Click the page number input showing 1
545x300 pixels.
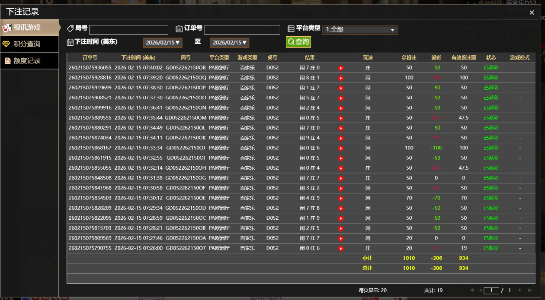pos(491,291)
